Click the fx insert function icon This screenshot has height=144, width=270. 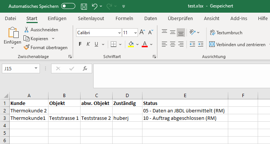click(x=85, y=68)
